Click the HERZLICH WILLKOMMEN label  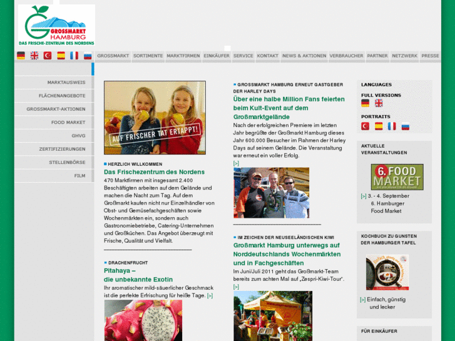pos(135,165)
